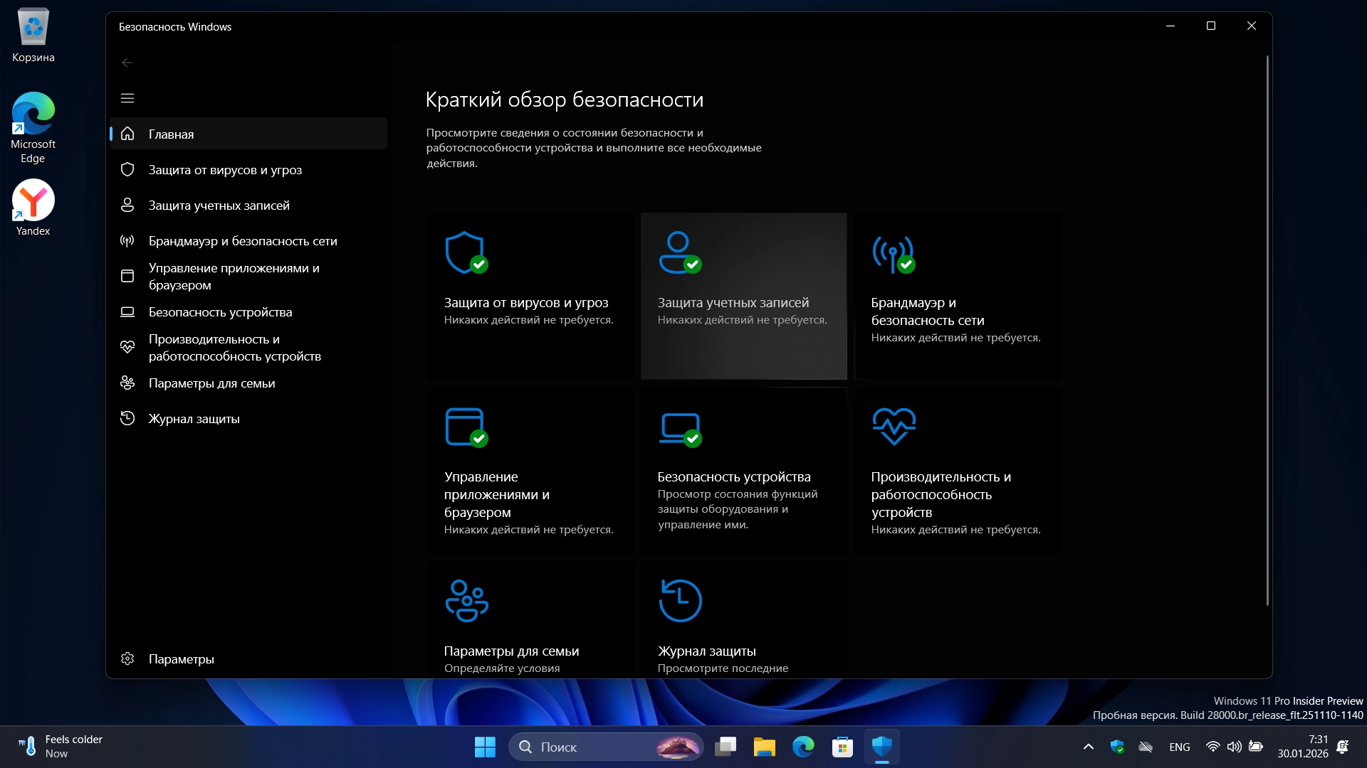Open account protection tile with person icon
This screenshot has width=1367, height=768.
click(679, 252)
